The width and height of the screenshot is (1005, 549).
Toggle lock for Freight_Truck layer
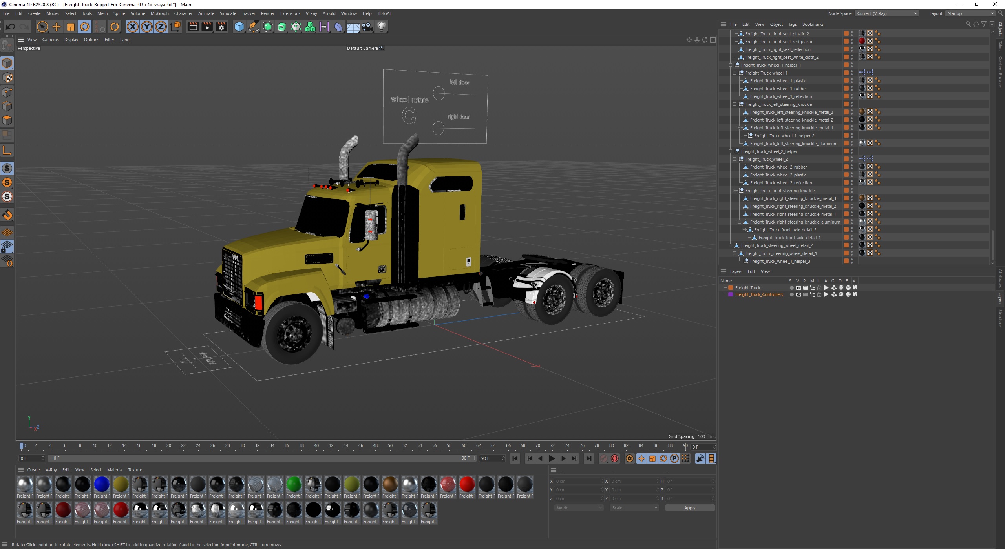[819, 288]
